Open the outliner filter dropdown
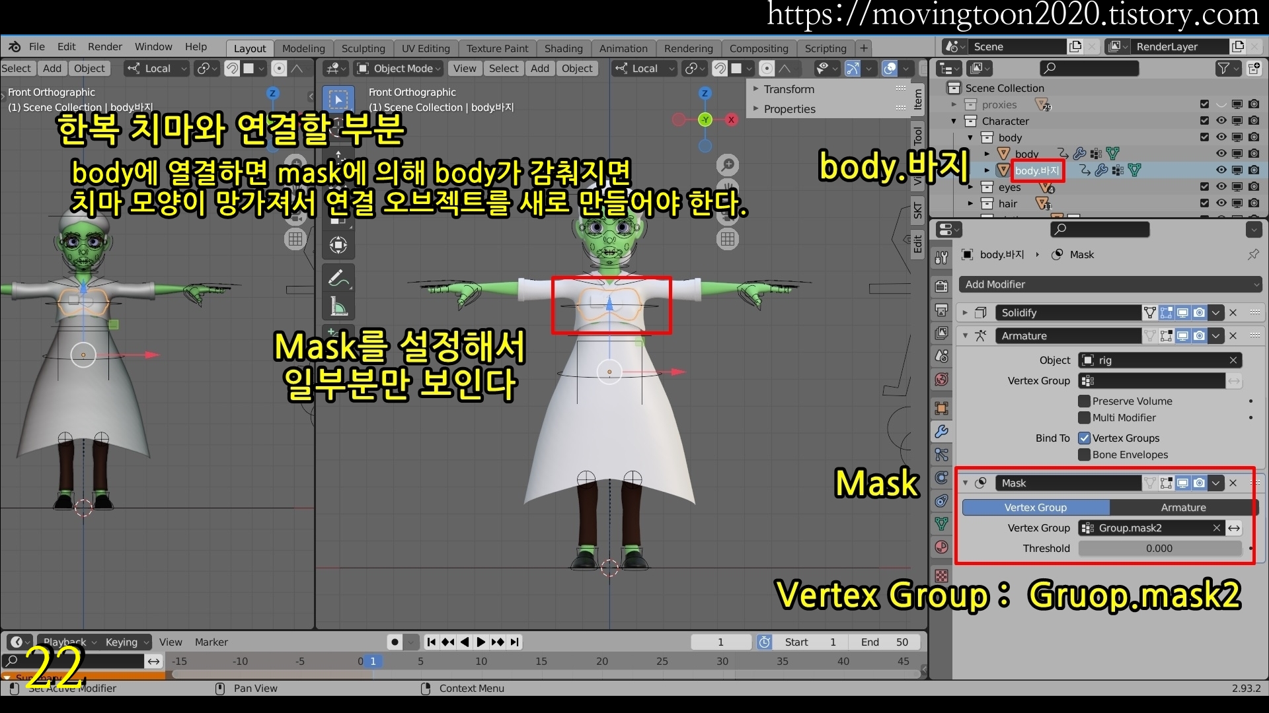 [1227, 68]
